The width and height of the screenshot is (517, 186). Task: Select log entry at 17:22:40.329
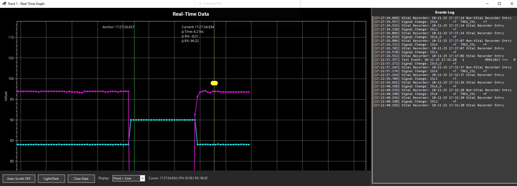pos(442,90)
